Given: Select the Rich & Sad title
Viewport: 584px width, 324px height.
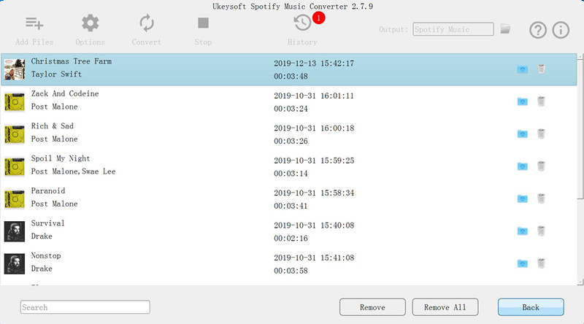Looking at the screenshot, I should 52,126.
